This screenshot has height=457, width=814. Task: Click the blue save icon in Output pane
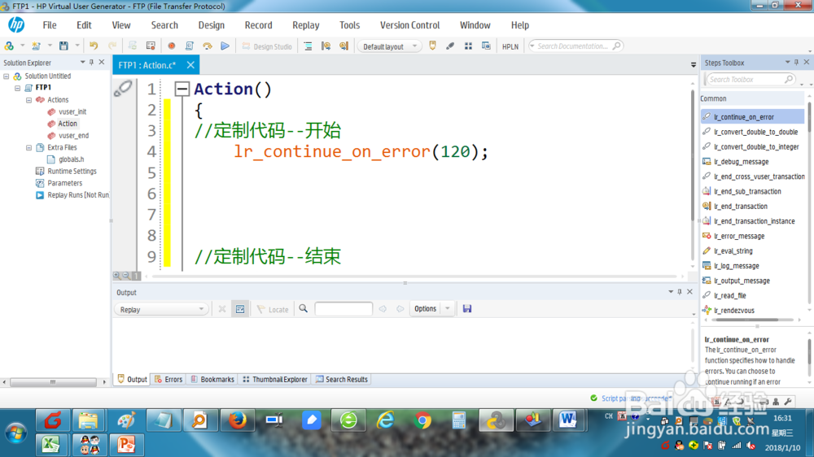467,309
